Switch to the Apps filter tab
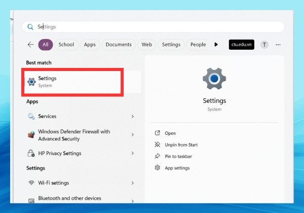304x213 pixels. click(90, 45)
